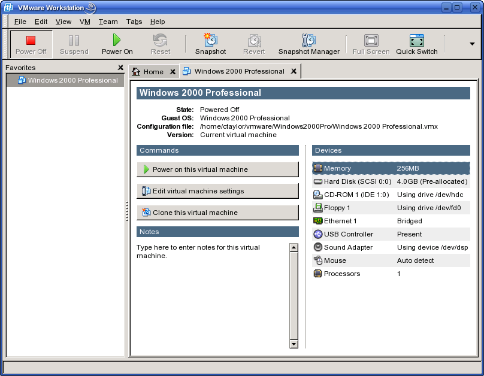Open the View menu
Screen dimensions: 484x376
click(x=63, y=22)
